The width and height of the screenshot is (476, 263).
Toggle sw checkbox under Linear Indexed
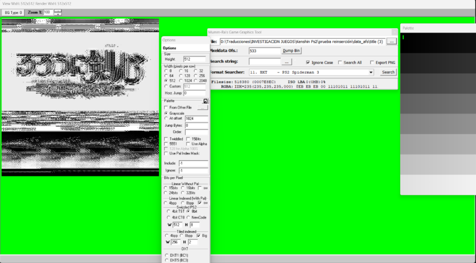(200, 202)
